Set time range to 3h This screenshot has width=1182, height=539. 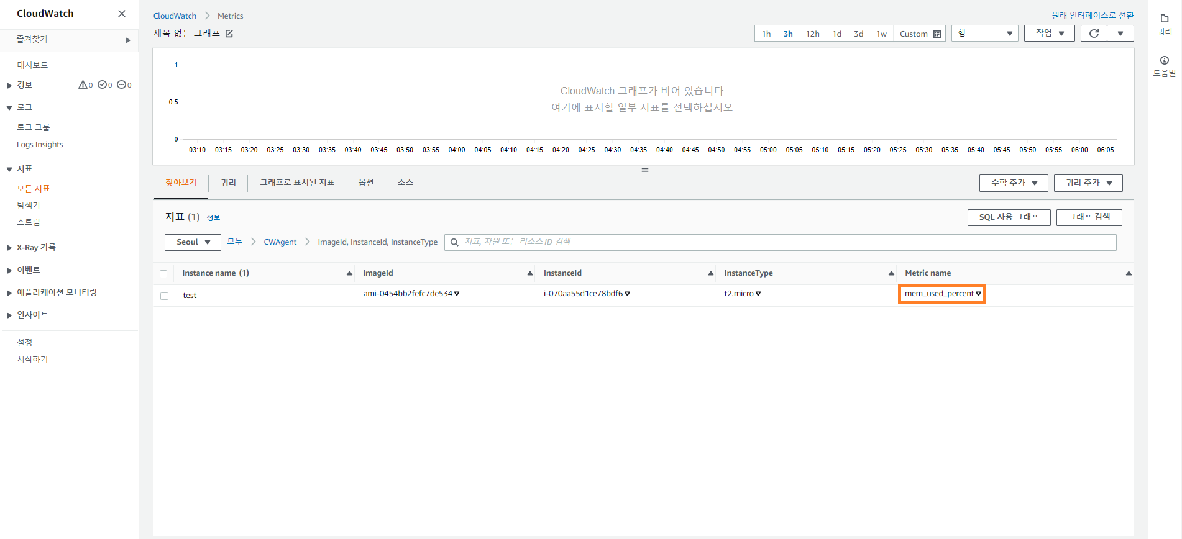788,34
